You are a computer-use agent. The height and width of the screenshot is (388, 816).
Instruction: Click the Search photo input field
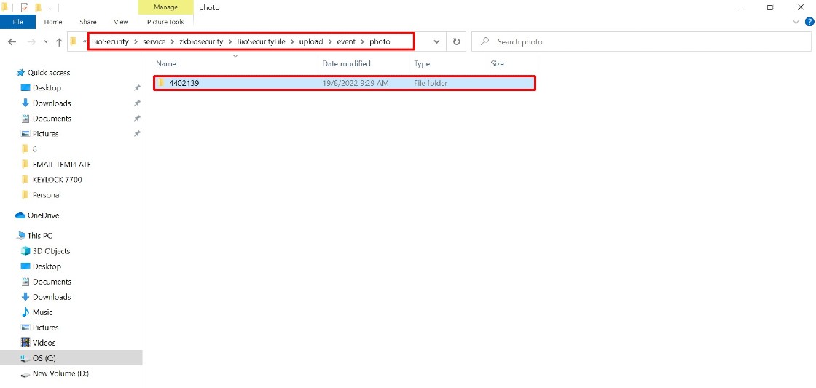(x=641, y=41)
